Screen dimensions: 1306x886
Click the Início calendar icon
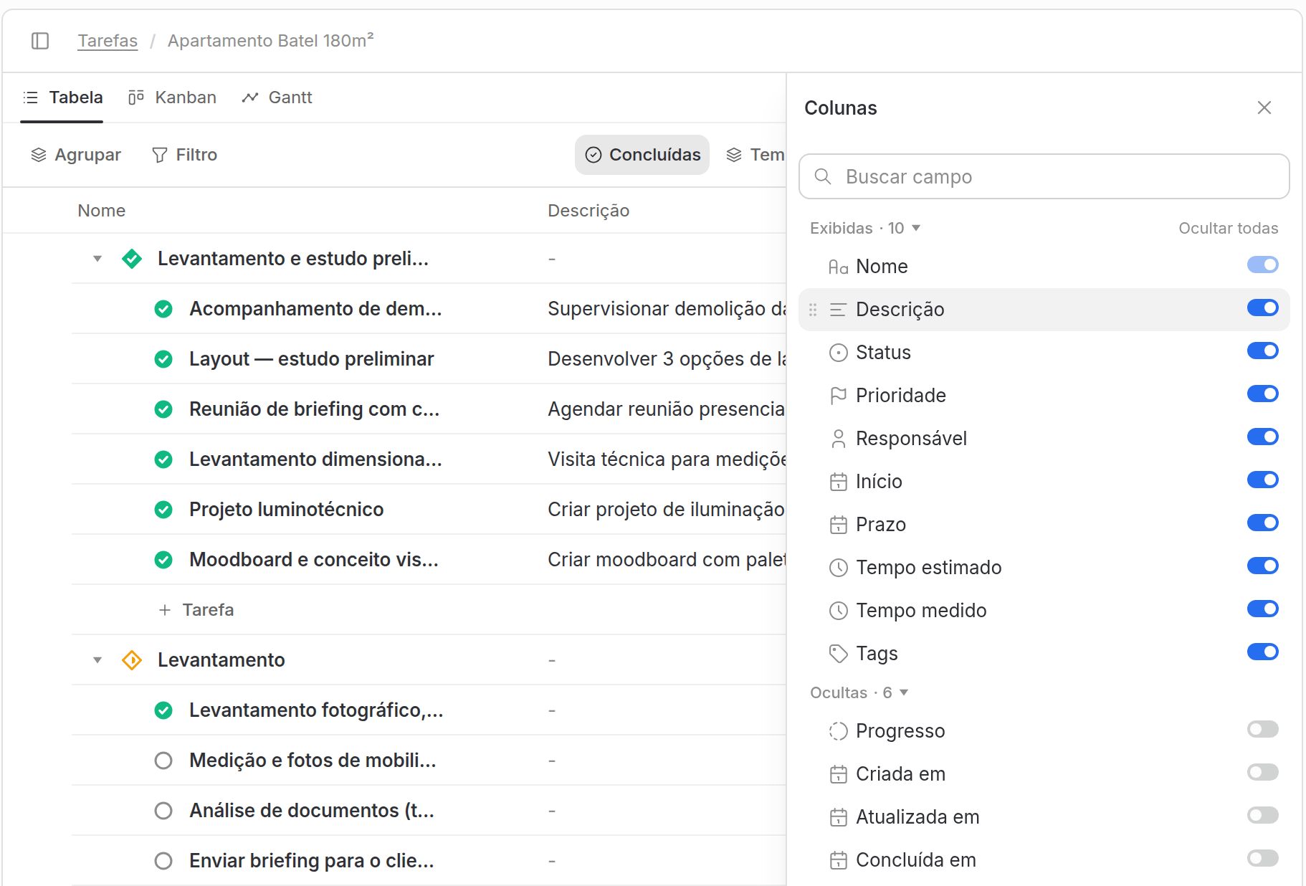(838, 482)
